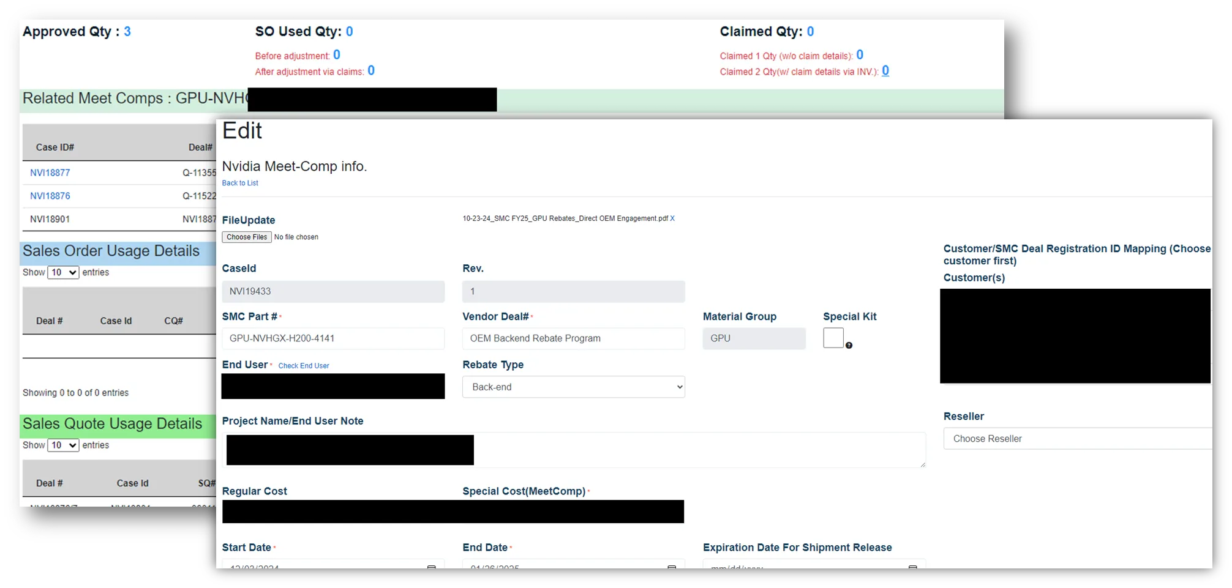Click the Claimed 2 Qty value link
This screenshot has height=588, width=1232.
pos(885,71)
